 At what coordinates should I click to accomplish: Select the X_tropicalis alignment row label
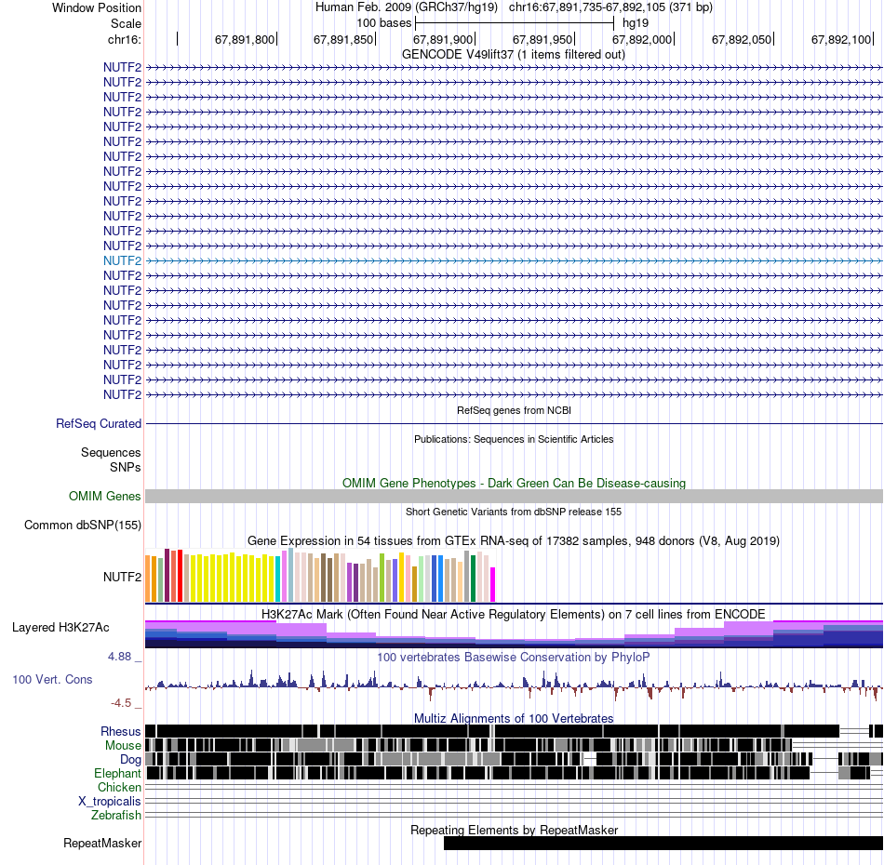110,802
